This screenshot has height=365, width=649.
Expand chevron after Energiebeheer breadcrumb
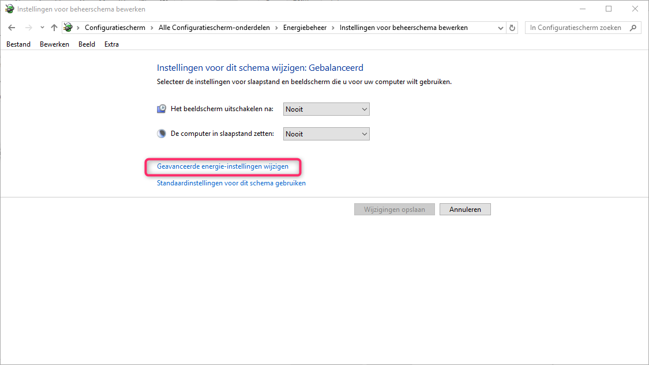point(333,28)
